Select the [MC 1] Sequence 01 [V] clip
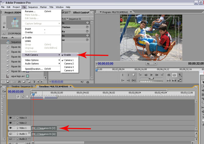 44,128
